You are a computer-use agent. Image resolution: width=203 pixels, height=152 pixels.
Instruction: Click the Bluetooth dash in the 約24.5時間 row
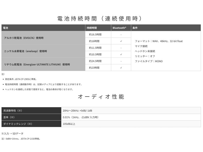121,61
